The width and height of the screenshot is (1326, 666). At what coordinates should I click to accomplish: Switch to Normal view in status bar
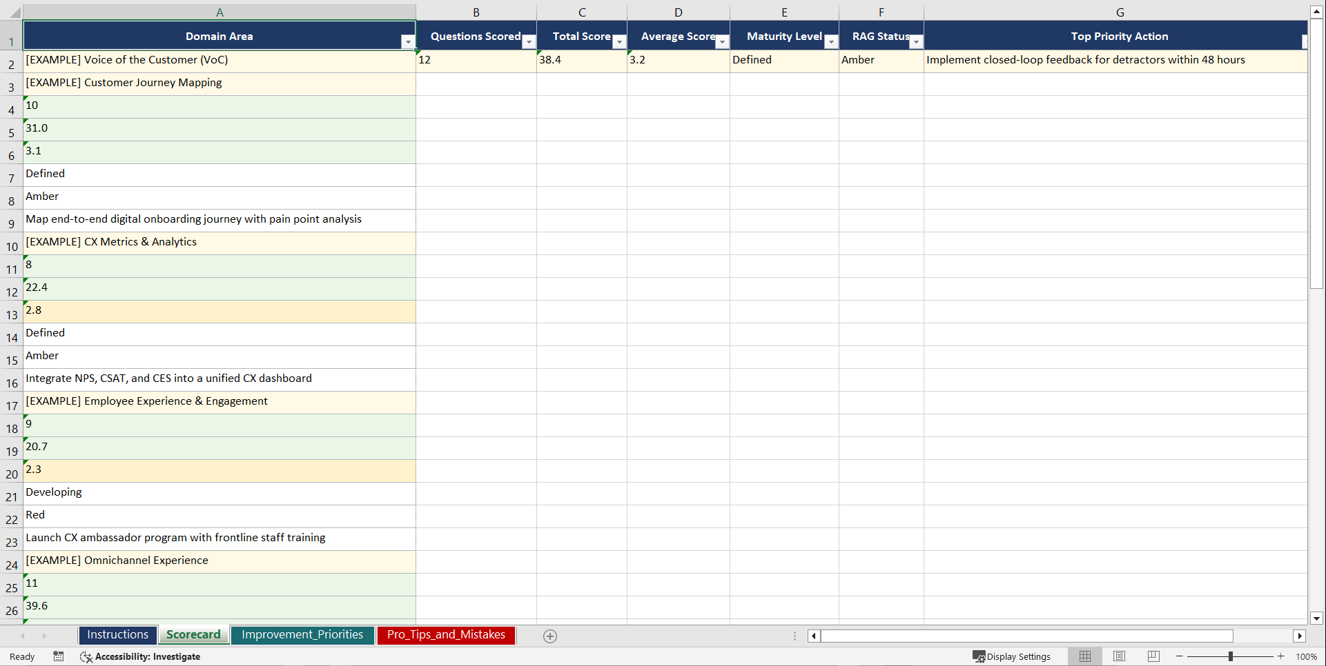pos(1084,656)
